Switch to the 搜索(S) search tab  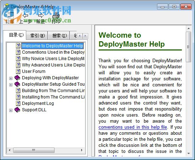click(x=58, y=36)
